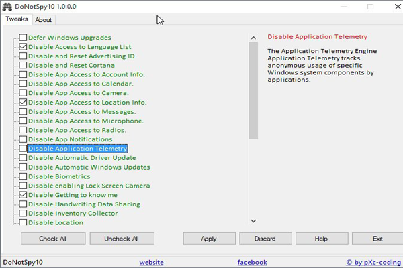Click the Uncheck All button
This screenshot has width=403, height=268.
[x=122, y=239]
